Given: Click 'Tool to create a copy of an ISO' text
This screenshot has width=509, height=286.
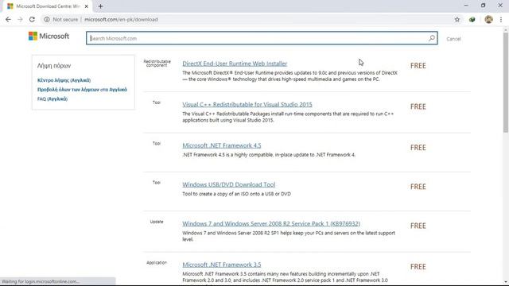Looking at the screenshot, I should (237, 194).
